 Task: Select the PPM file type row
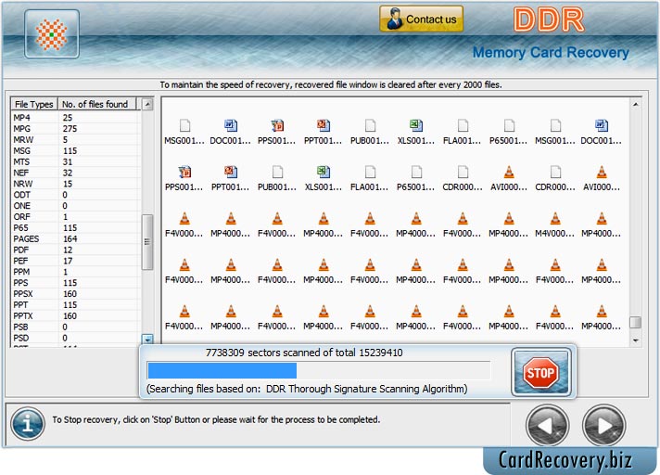coord(76,272)
